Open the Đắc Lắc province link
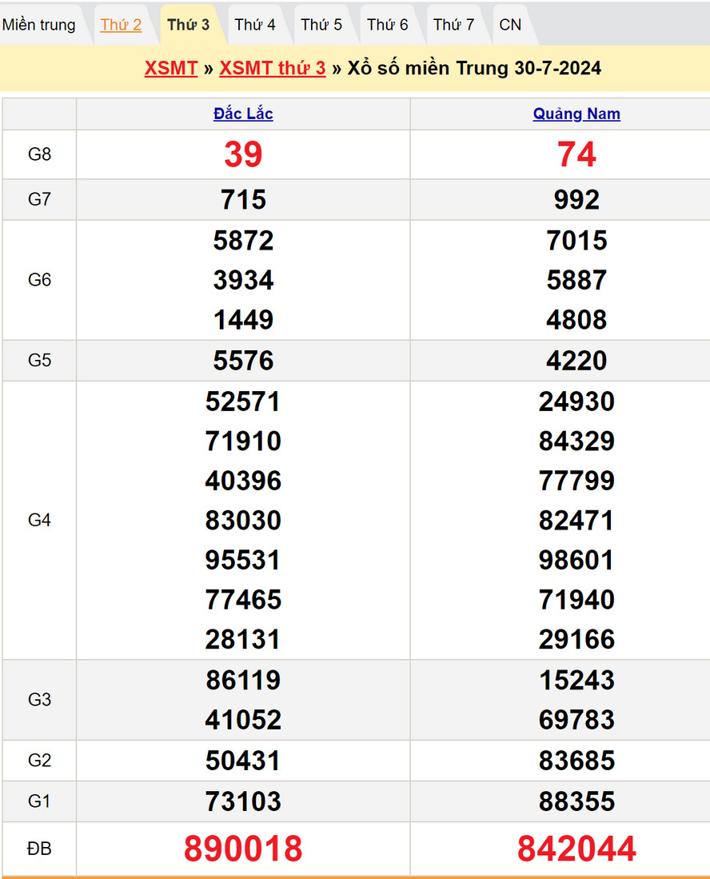Viewport: 710px width, 879px height. pos(243,114)
